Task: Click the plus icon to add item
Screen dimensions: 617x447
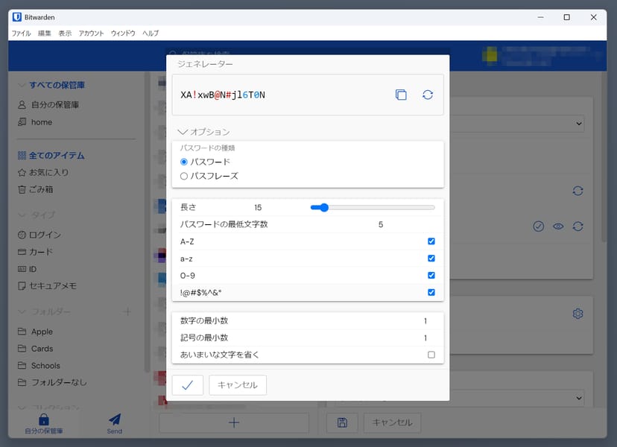Action: [233, 422]
